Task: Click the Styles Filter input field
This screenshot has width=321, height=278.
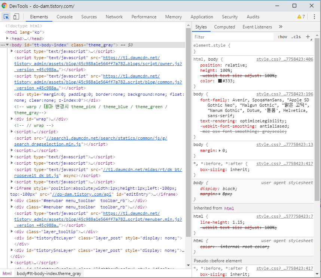Action: click(x=233, y=37)
